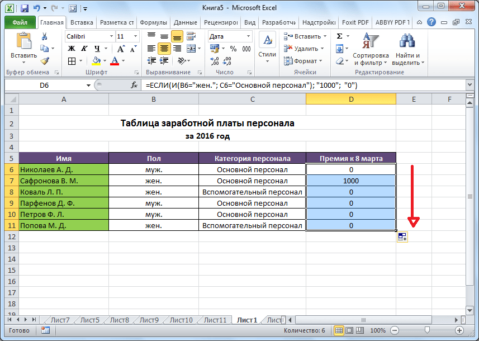The image size is (479, 341).
Task: Click the percent style icon
Action: [x=233, y=49]
